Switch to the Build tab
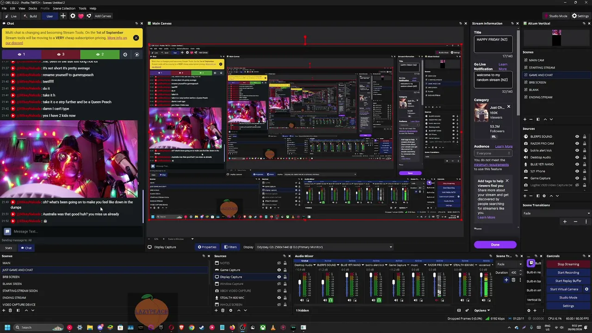The width and height of the screenshot is (592, 333). [31, 16]
